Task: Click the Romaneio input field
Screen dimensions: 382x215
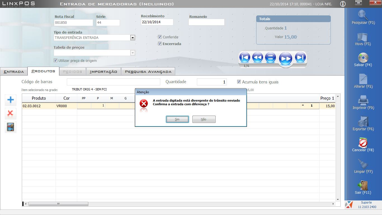Action: (207, 22)
